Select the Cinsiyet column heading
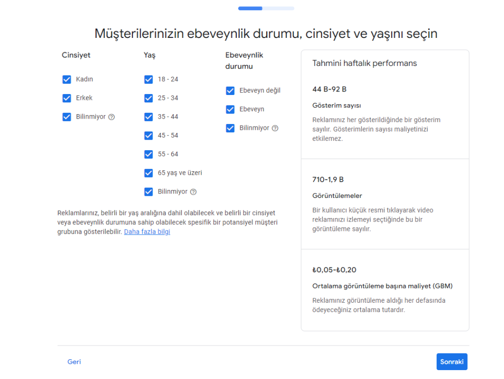 click(76, 55)
